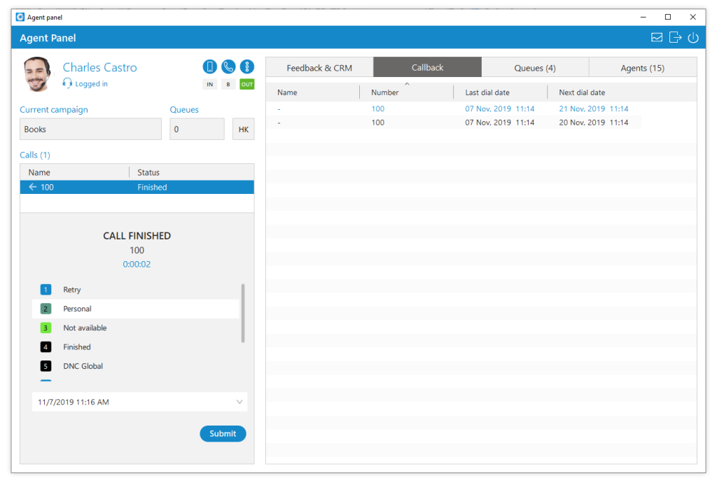This screenshot has width=717, height=490.
Task: Select the blue Retry disposition swatch
Action: tap(46, 290)
